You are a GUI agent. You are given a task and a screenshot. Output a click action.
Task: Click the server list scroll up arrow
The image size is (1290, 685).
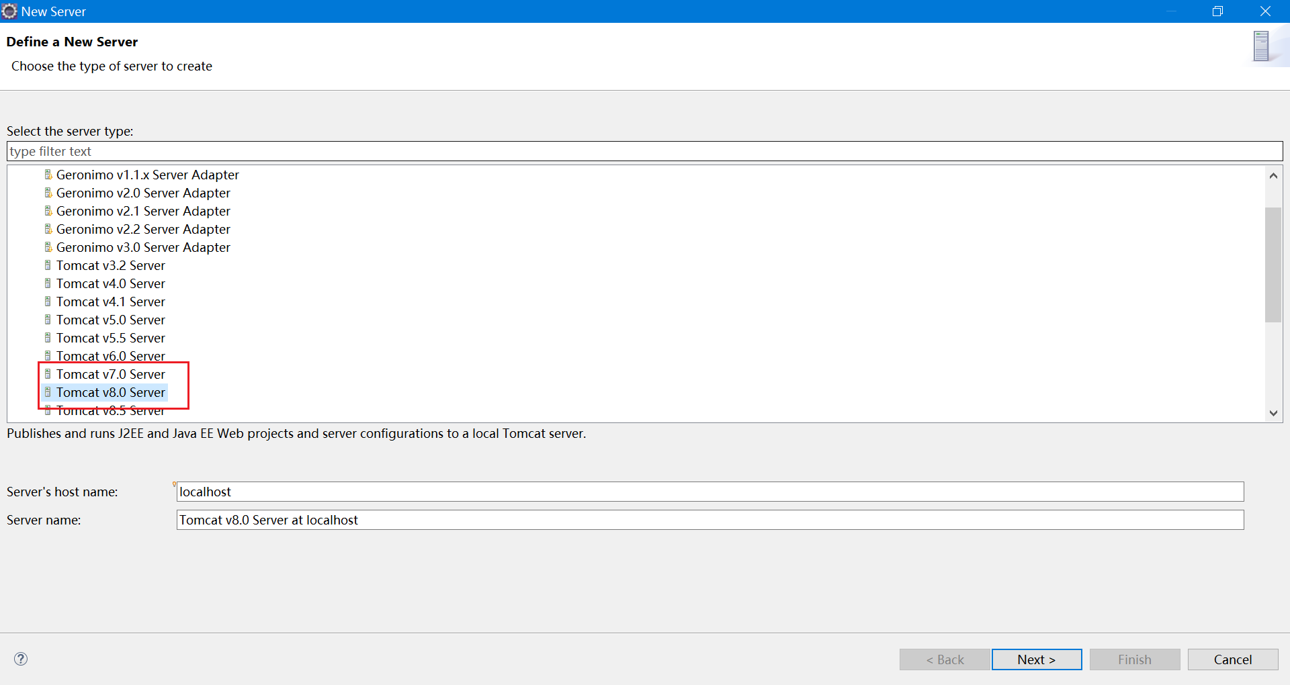1273,175
